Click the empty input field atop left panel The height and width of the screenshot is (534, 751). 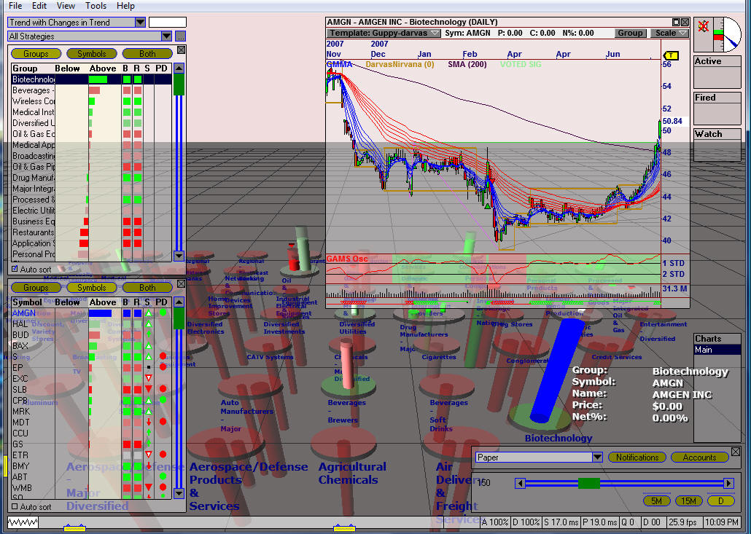click(168, 22)
